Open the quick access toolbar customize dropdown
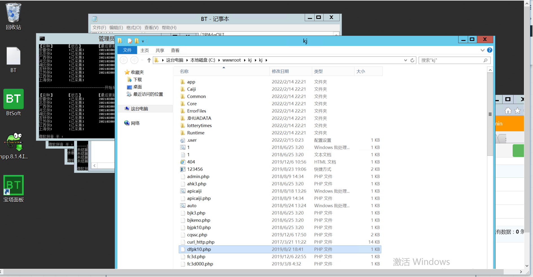The height and width of the screenshot is (277, 533). (143, 41)
